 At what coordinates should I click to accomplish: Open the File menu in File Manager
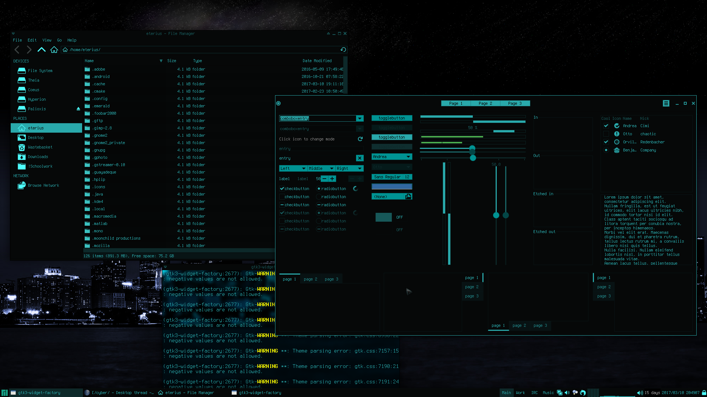(17, 40)
